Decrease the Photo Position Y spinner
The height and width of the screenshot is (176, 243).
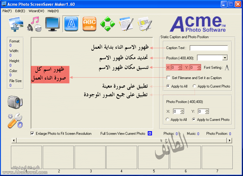(x=207, y=113)
